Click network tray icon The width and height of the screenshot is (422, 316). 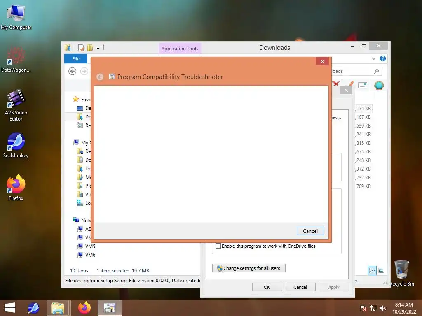(x=373, y=308)
